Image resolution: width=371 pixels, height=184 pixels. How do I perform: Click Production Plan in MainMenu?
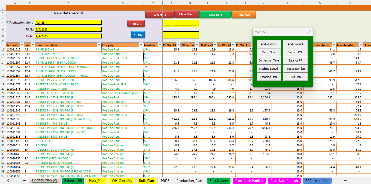[295, 69]
